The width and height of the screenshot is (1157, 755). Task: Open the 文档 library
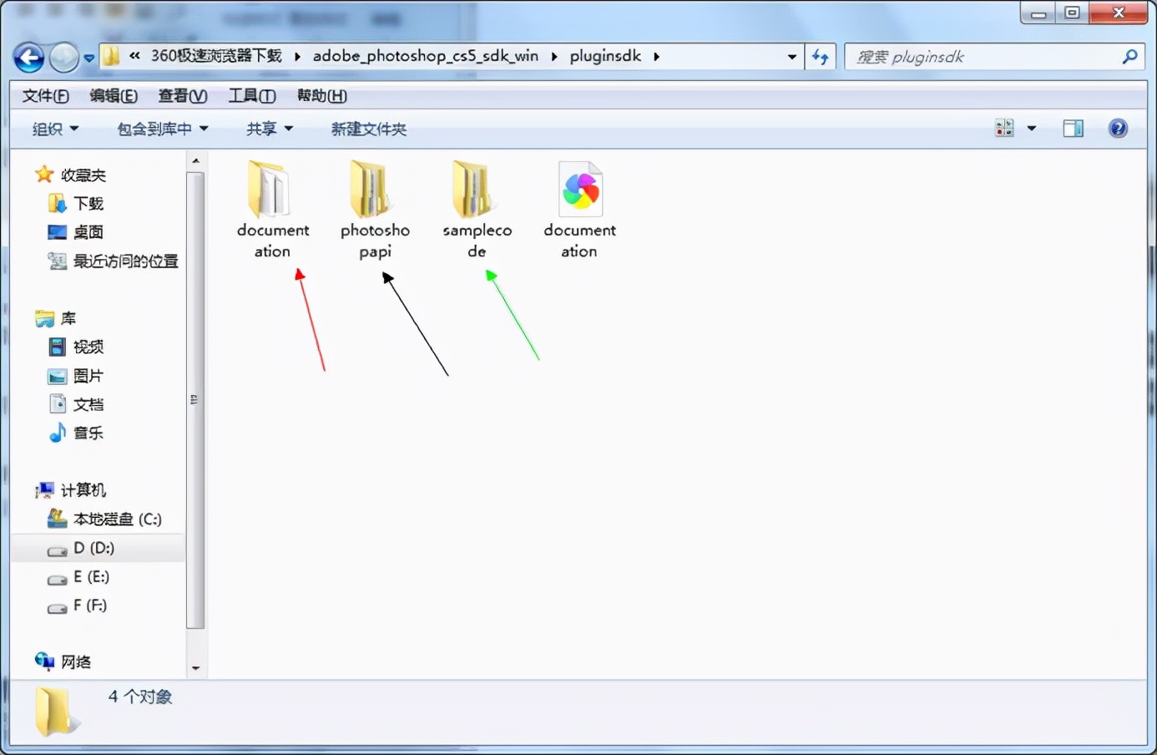coord(76,404)
